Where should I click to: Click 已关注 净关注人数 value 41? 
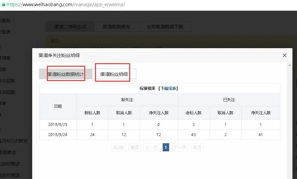[x=261, y=135]
